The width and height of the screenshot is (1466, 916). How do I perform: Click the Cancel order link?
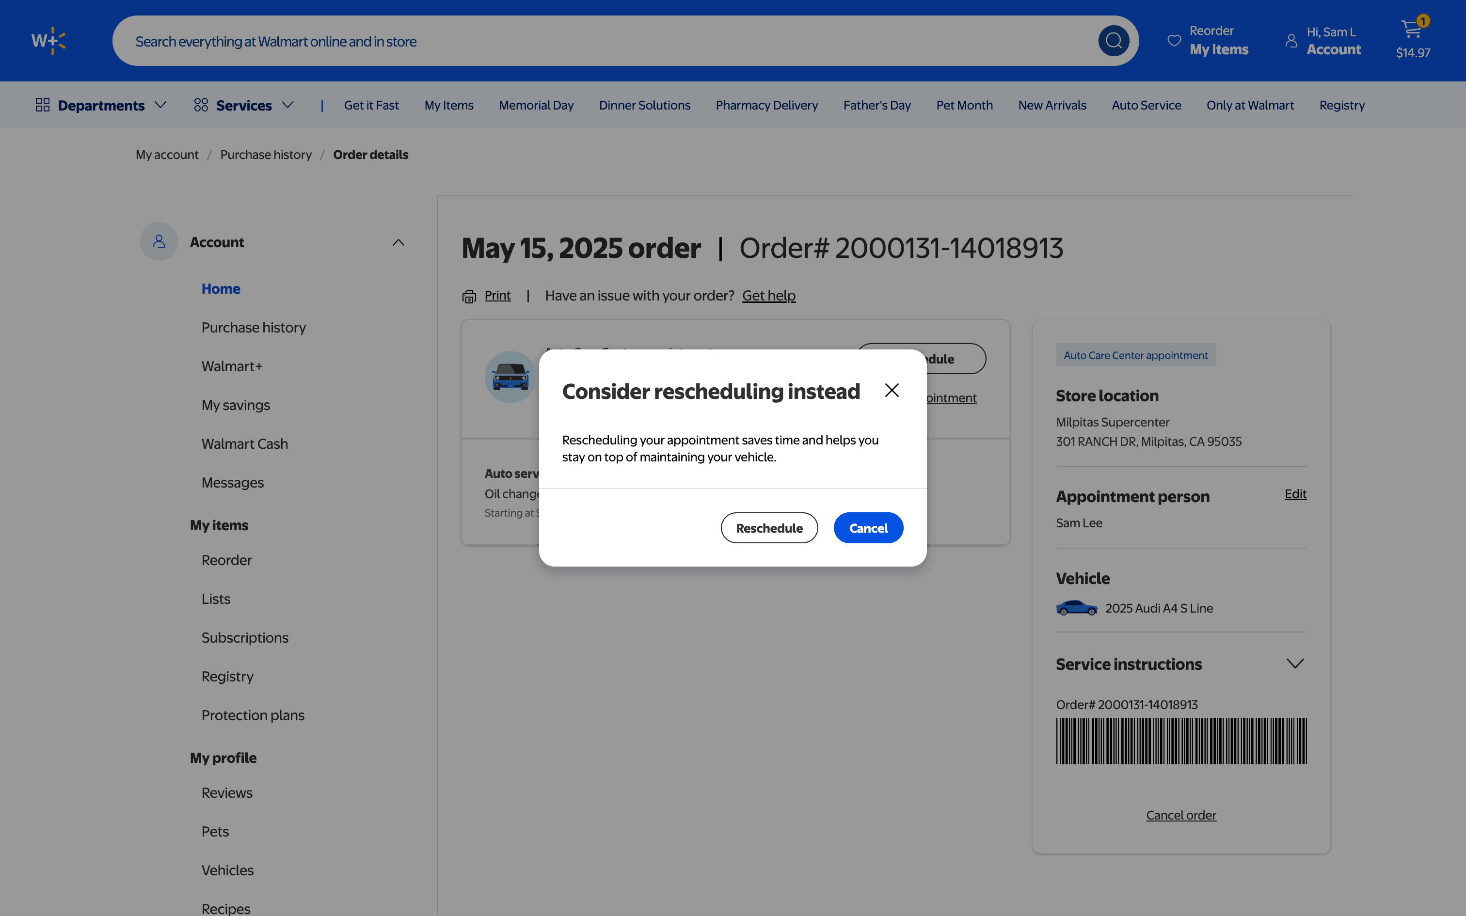point(1180,815)
